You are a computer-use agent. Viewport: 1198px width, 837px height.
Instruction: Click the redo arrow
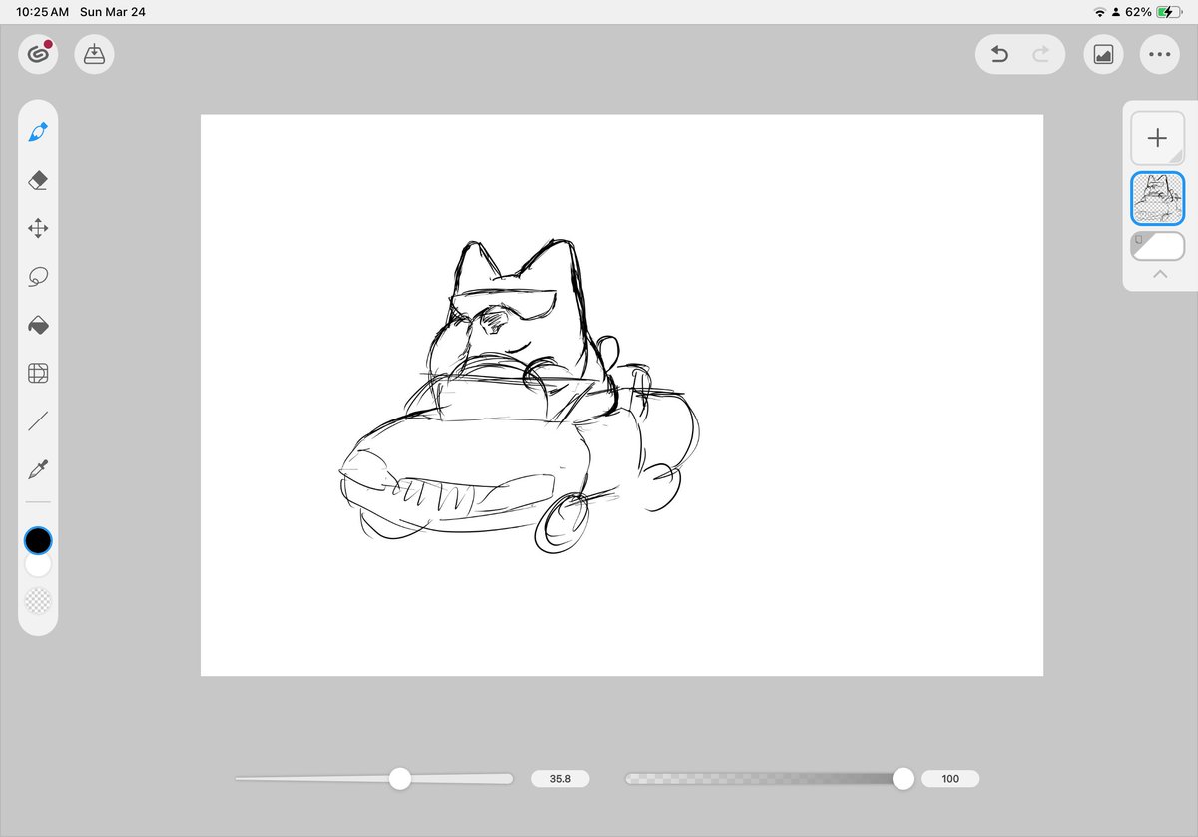coord(1041,55)
